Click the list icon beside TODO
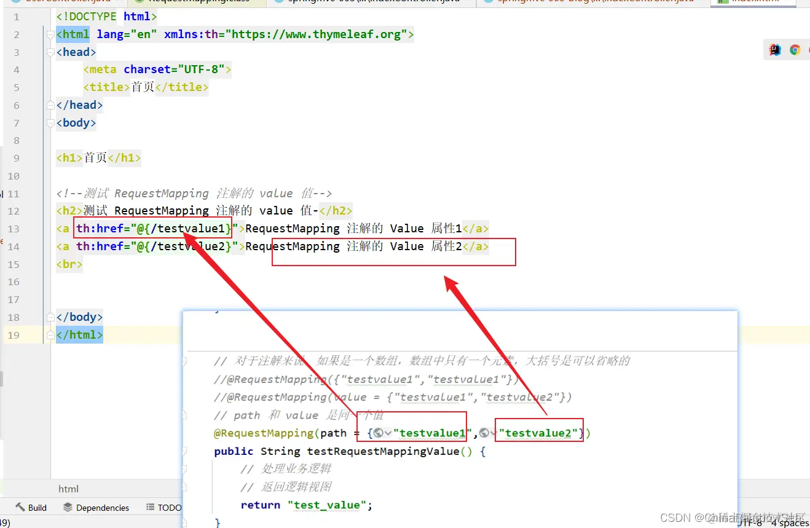This screenshot has height=528, width=810. 151,508
